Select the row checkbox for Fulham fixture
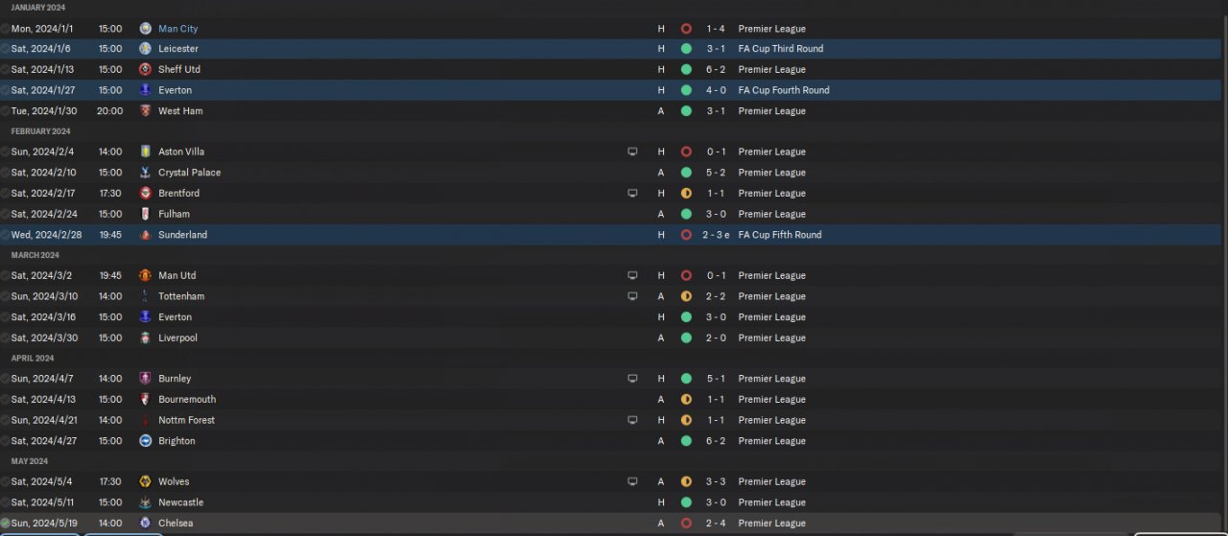 click(x=5, y=214)
